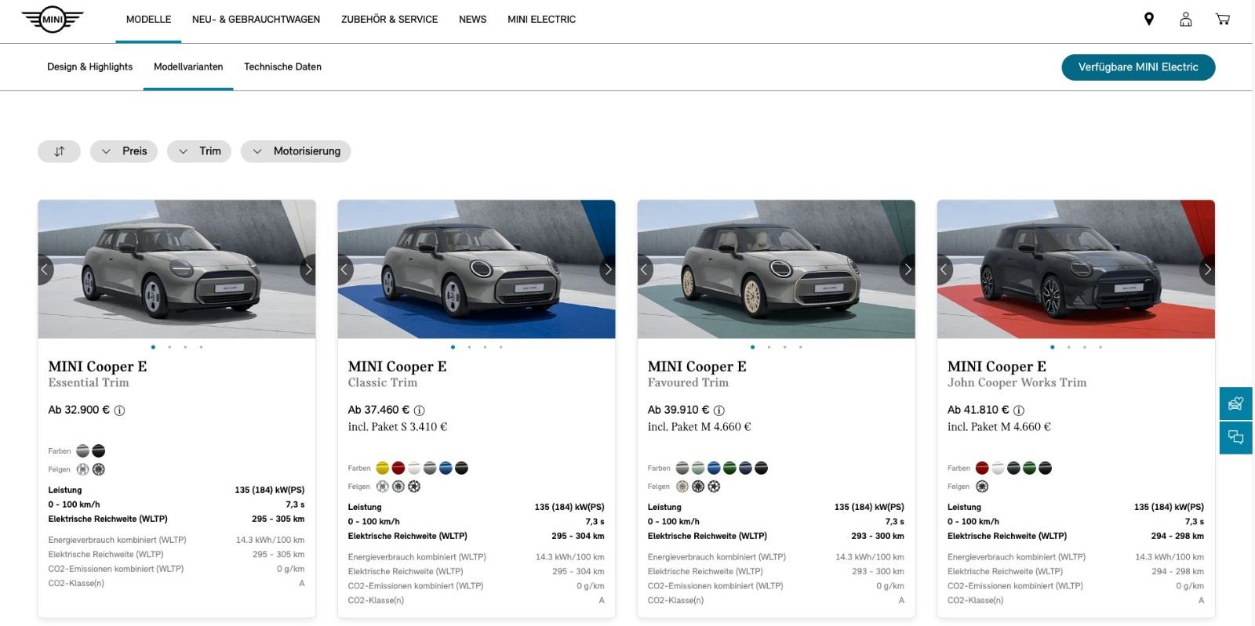Screen dimensions: 1255x626
Task: Show previous image of Favoured Trim car
Action: click(x=645, y=270)
